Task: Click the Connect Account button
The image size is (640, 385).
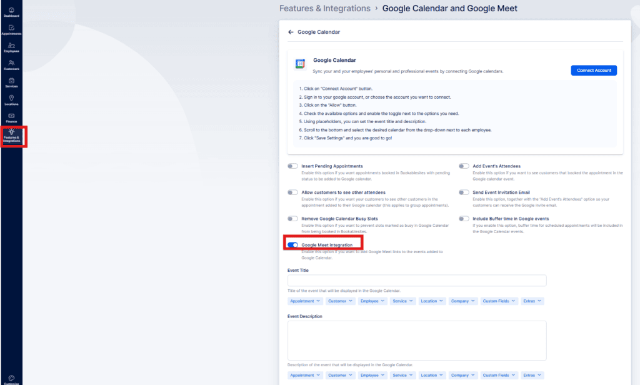Action: pyautogui.click(x=594, y=70)
